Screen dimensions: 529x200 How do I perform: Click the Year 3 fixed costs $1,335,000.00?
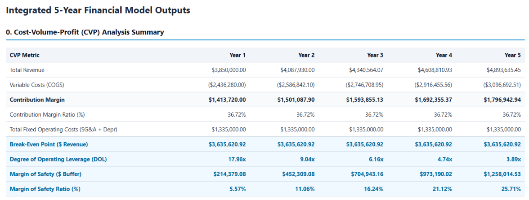366,130
